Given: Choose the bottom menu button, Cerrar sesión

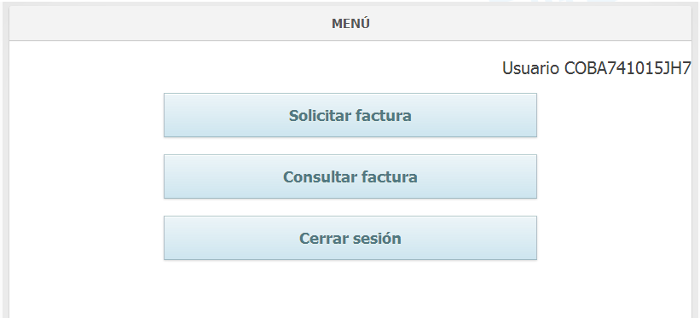Looking at the screenshot, I should 350,238.
